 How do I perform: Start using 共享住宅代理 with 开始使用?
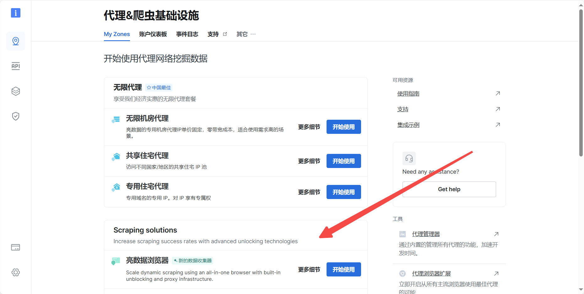[344, 161]
